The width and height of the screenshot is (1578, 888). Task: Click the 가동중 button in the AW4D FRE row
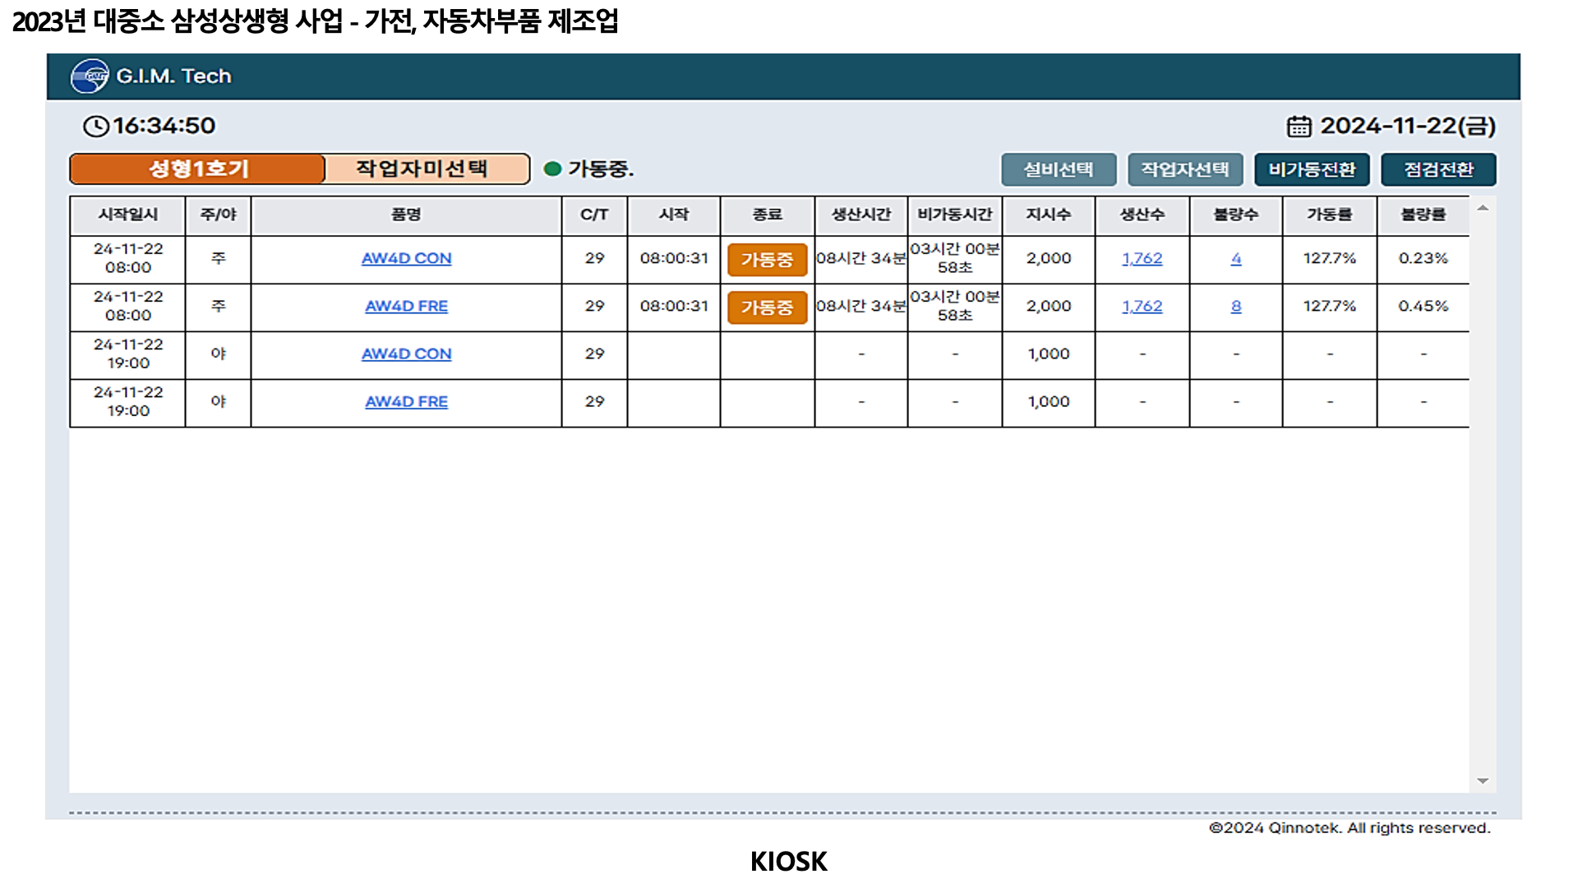click(767, 308)
